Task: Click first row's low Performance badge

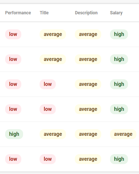Action: (x=13, y=34)
